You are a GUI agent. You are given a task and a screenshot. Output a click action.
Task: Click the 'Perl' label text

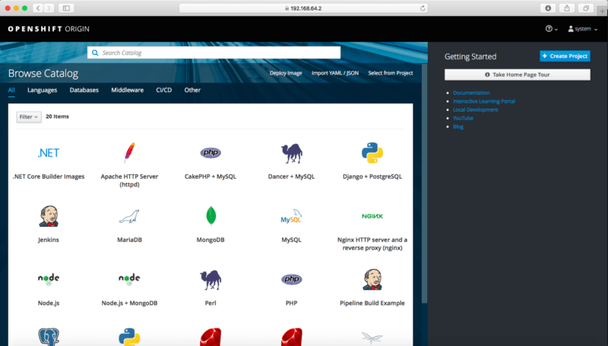(x=211, y=303)
